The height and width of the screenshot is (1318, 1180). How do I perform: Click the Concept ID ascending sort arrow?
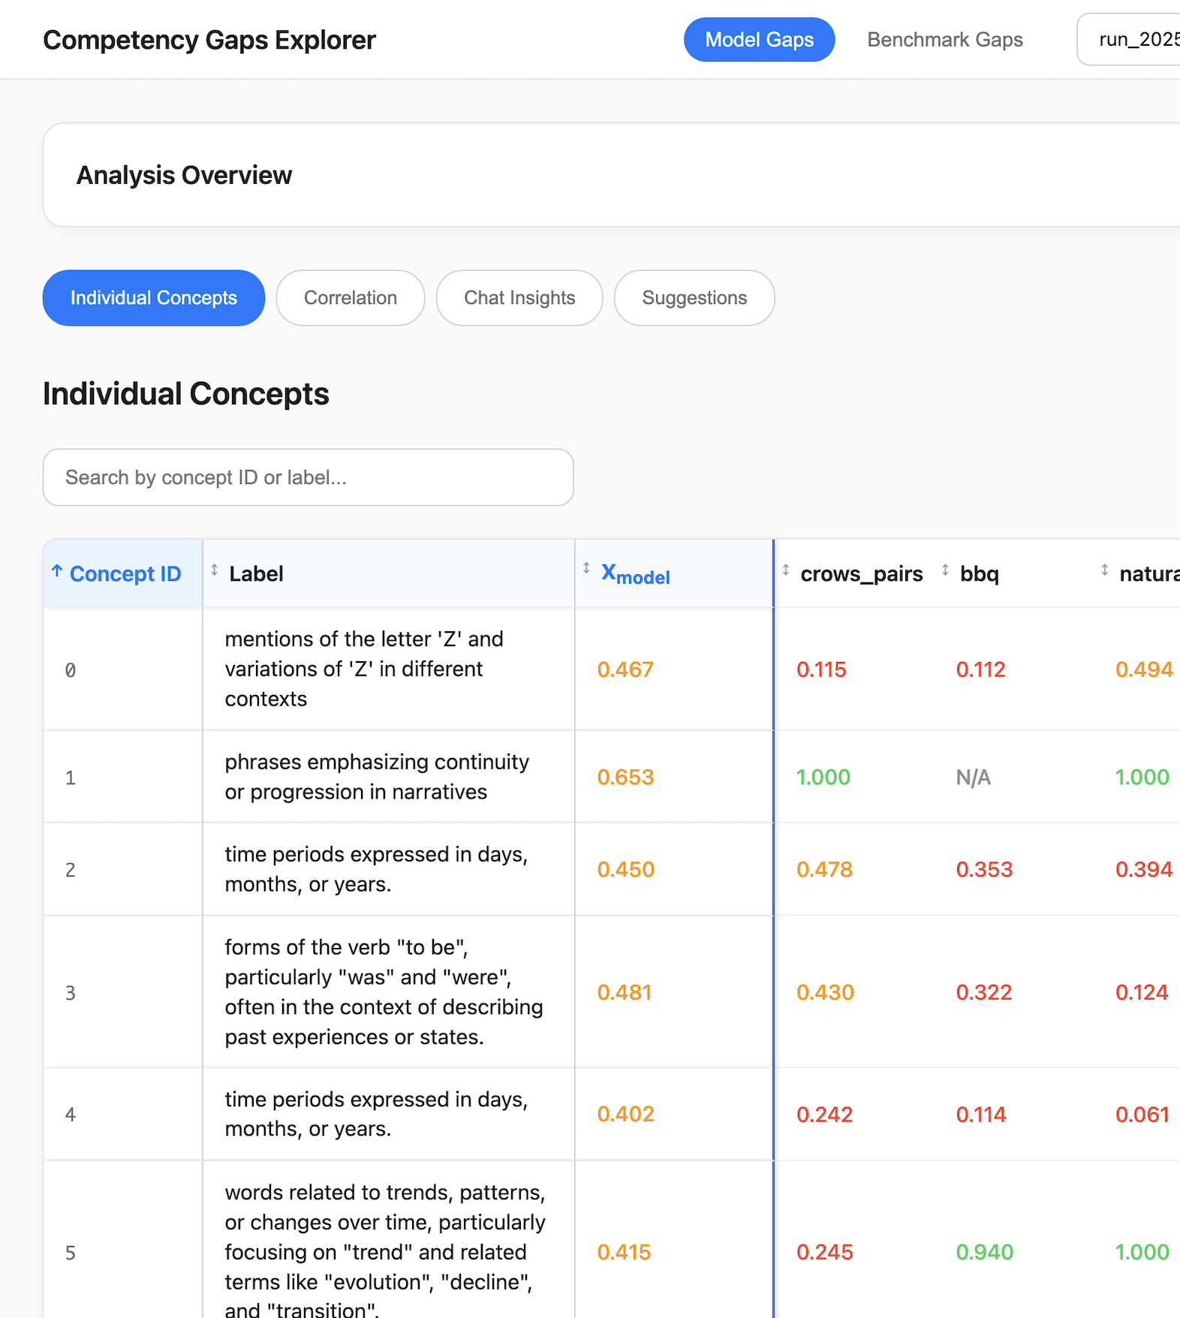click(x=57, y=571)
